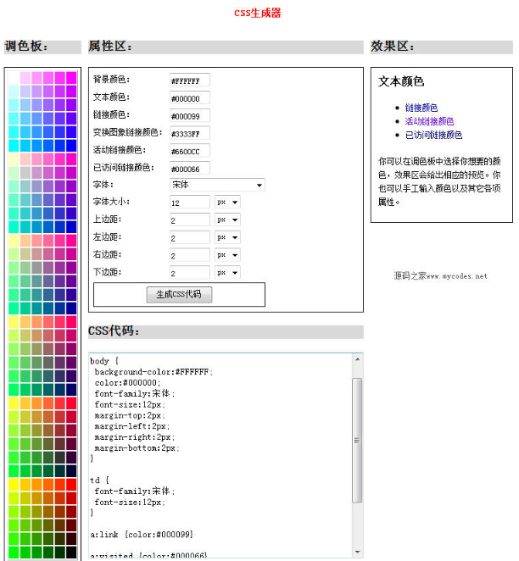Open the 上边距 unit px dropdown
This screenshot has height=561, width=519.
coord(226,219)
